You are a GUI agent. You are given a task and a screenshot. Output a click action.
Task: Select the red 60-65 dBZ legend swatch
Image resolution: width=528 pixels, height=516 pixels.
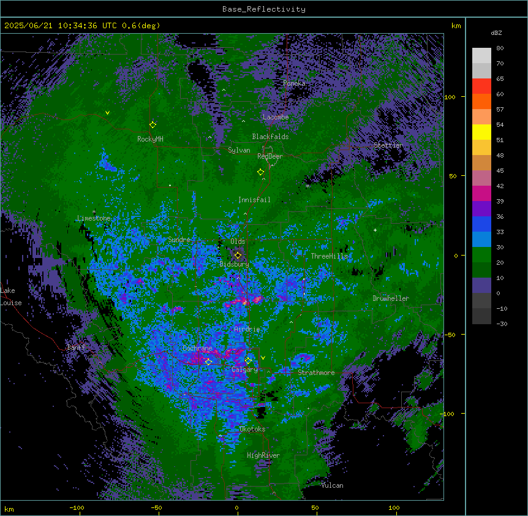click(481, 86)
